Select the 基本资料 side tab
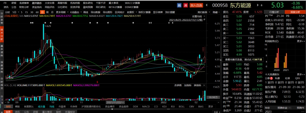The height and width of the screenshot is (113, 306). tap(2, 51)
